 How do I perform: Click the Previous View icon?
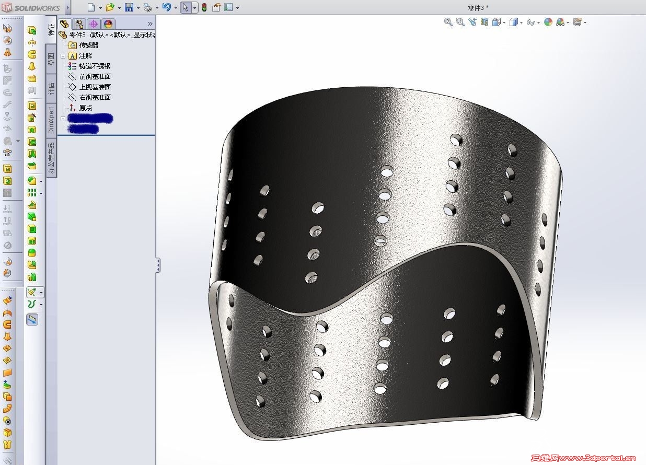[472, 22]
